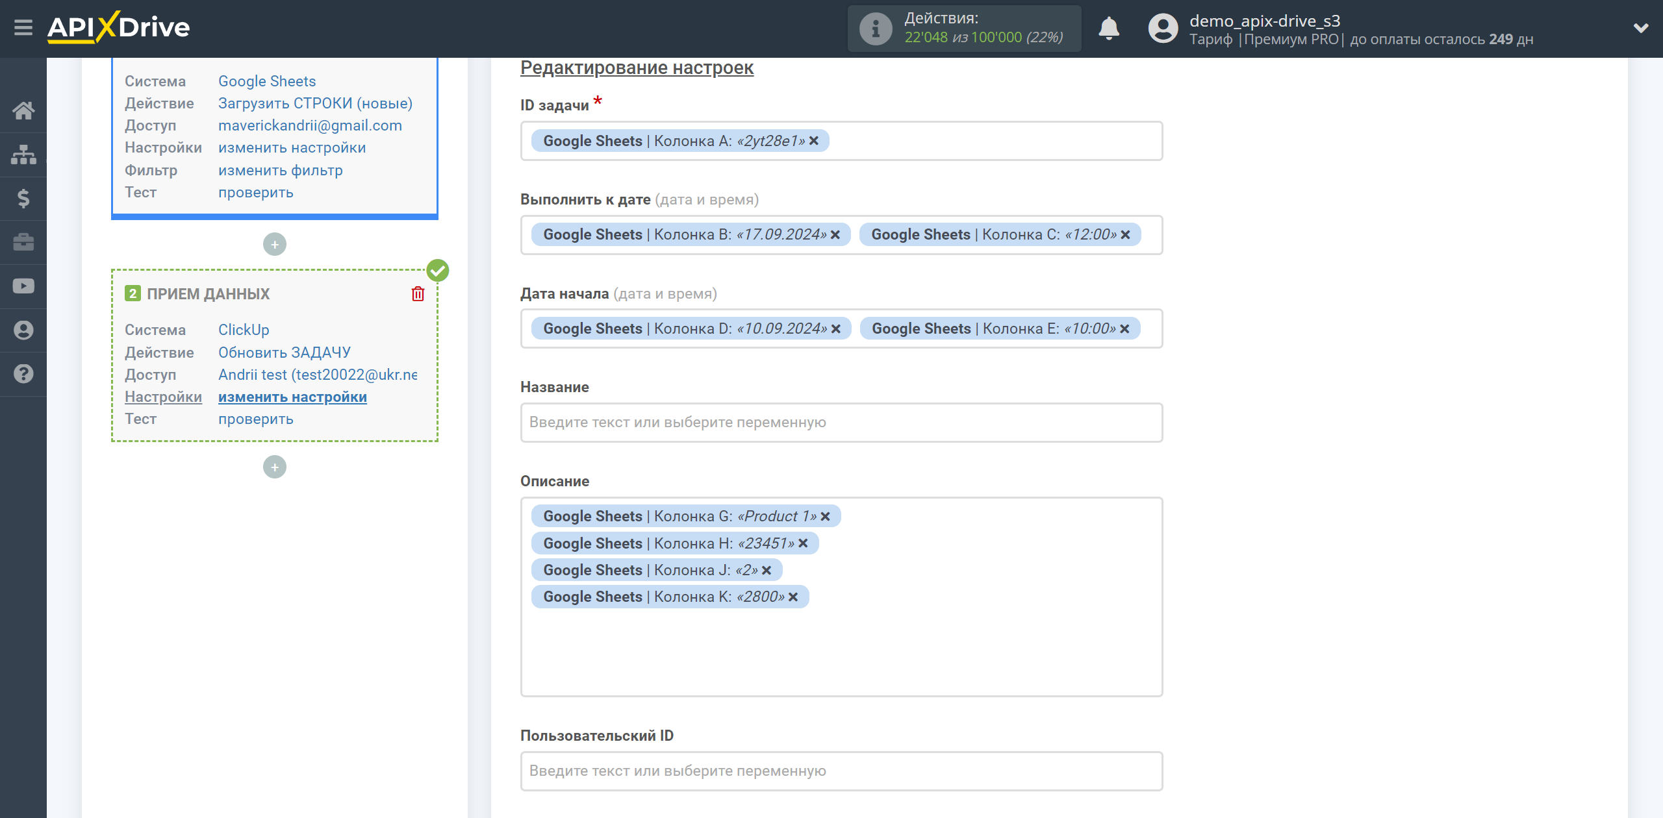Remove the Колонка K «2800» tag
This screenshot has width=1663, height=818.
pos(793,597)
